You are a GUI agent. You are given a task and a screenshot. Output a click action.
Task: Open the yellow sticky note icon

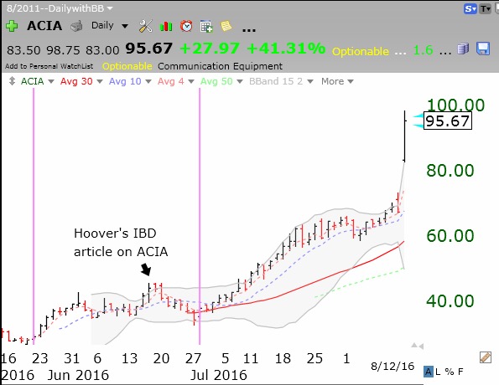coord(226,26)
